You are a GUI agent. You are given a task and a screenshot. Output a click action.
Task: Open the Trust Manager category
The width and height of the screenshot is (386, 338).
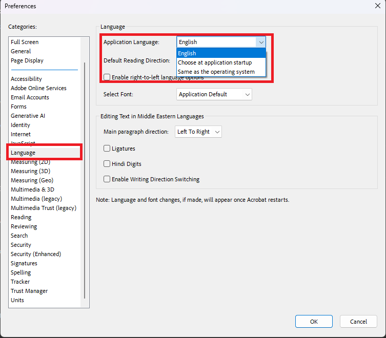click(x=29, y=291)
